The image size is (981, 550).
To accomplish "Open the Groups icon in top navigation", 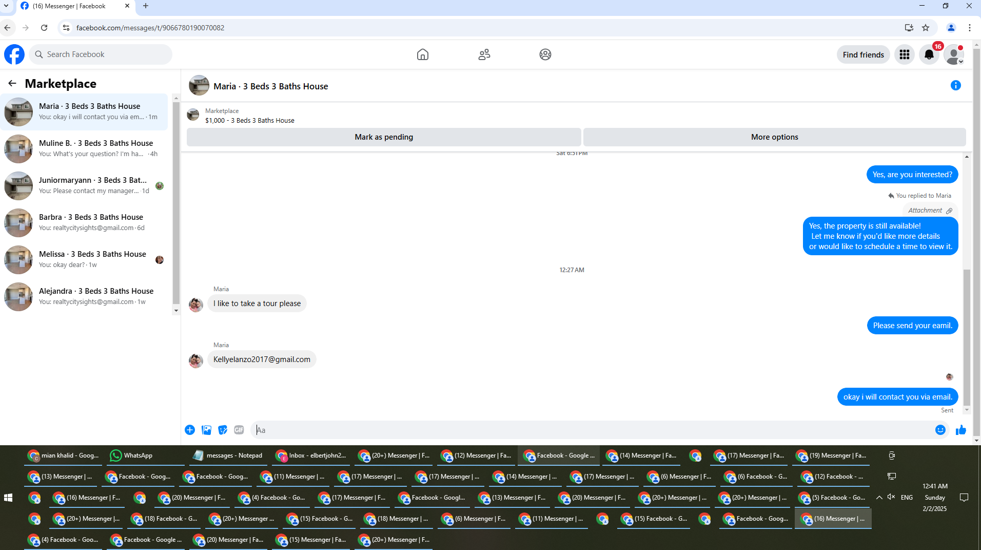I will pos(545,54).
